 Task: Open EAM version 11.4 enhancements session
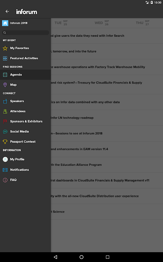[107, 149]
